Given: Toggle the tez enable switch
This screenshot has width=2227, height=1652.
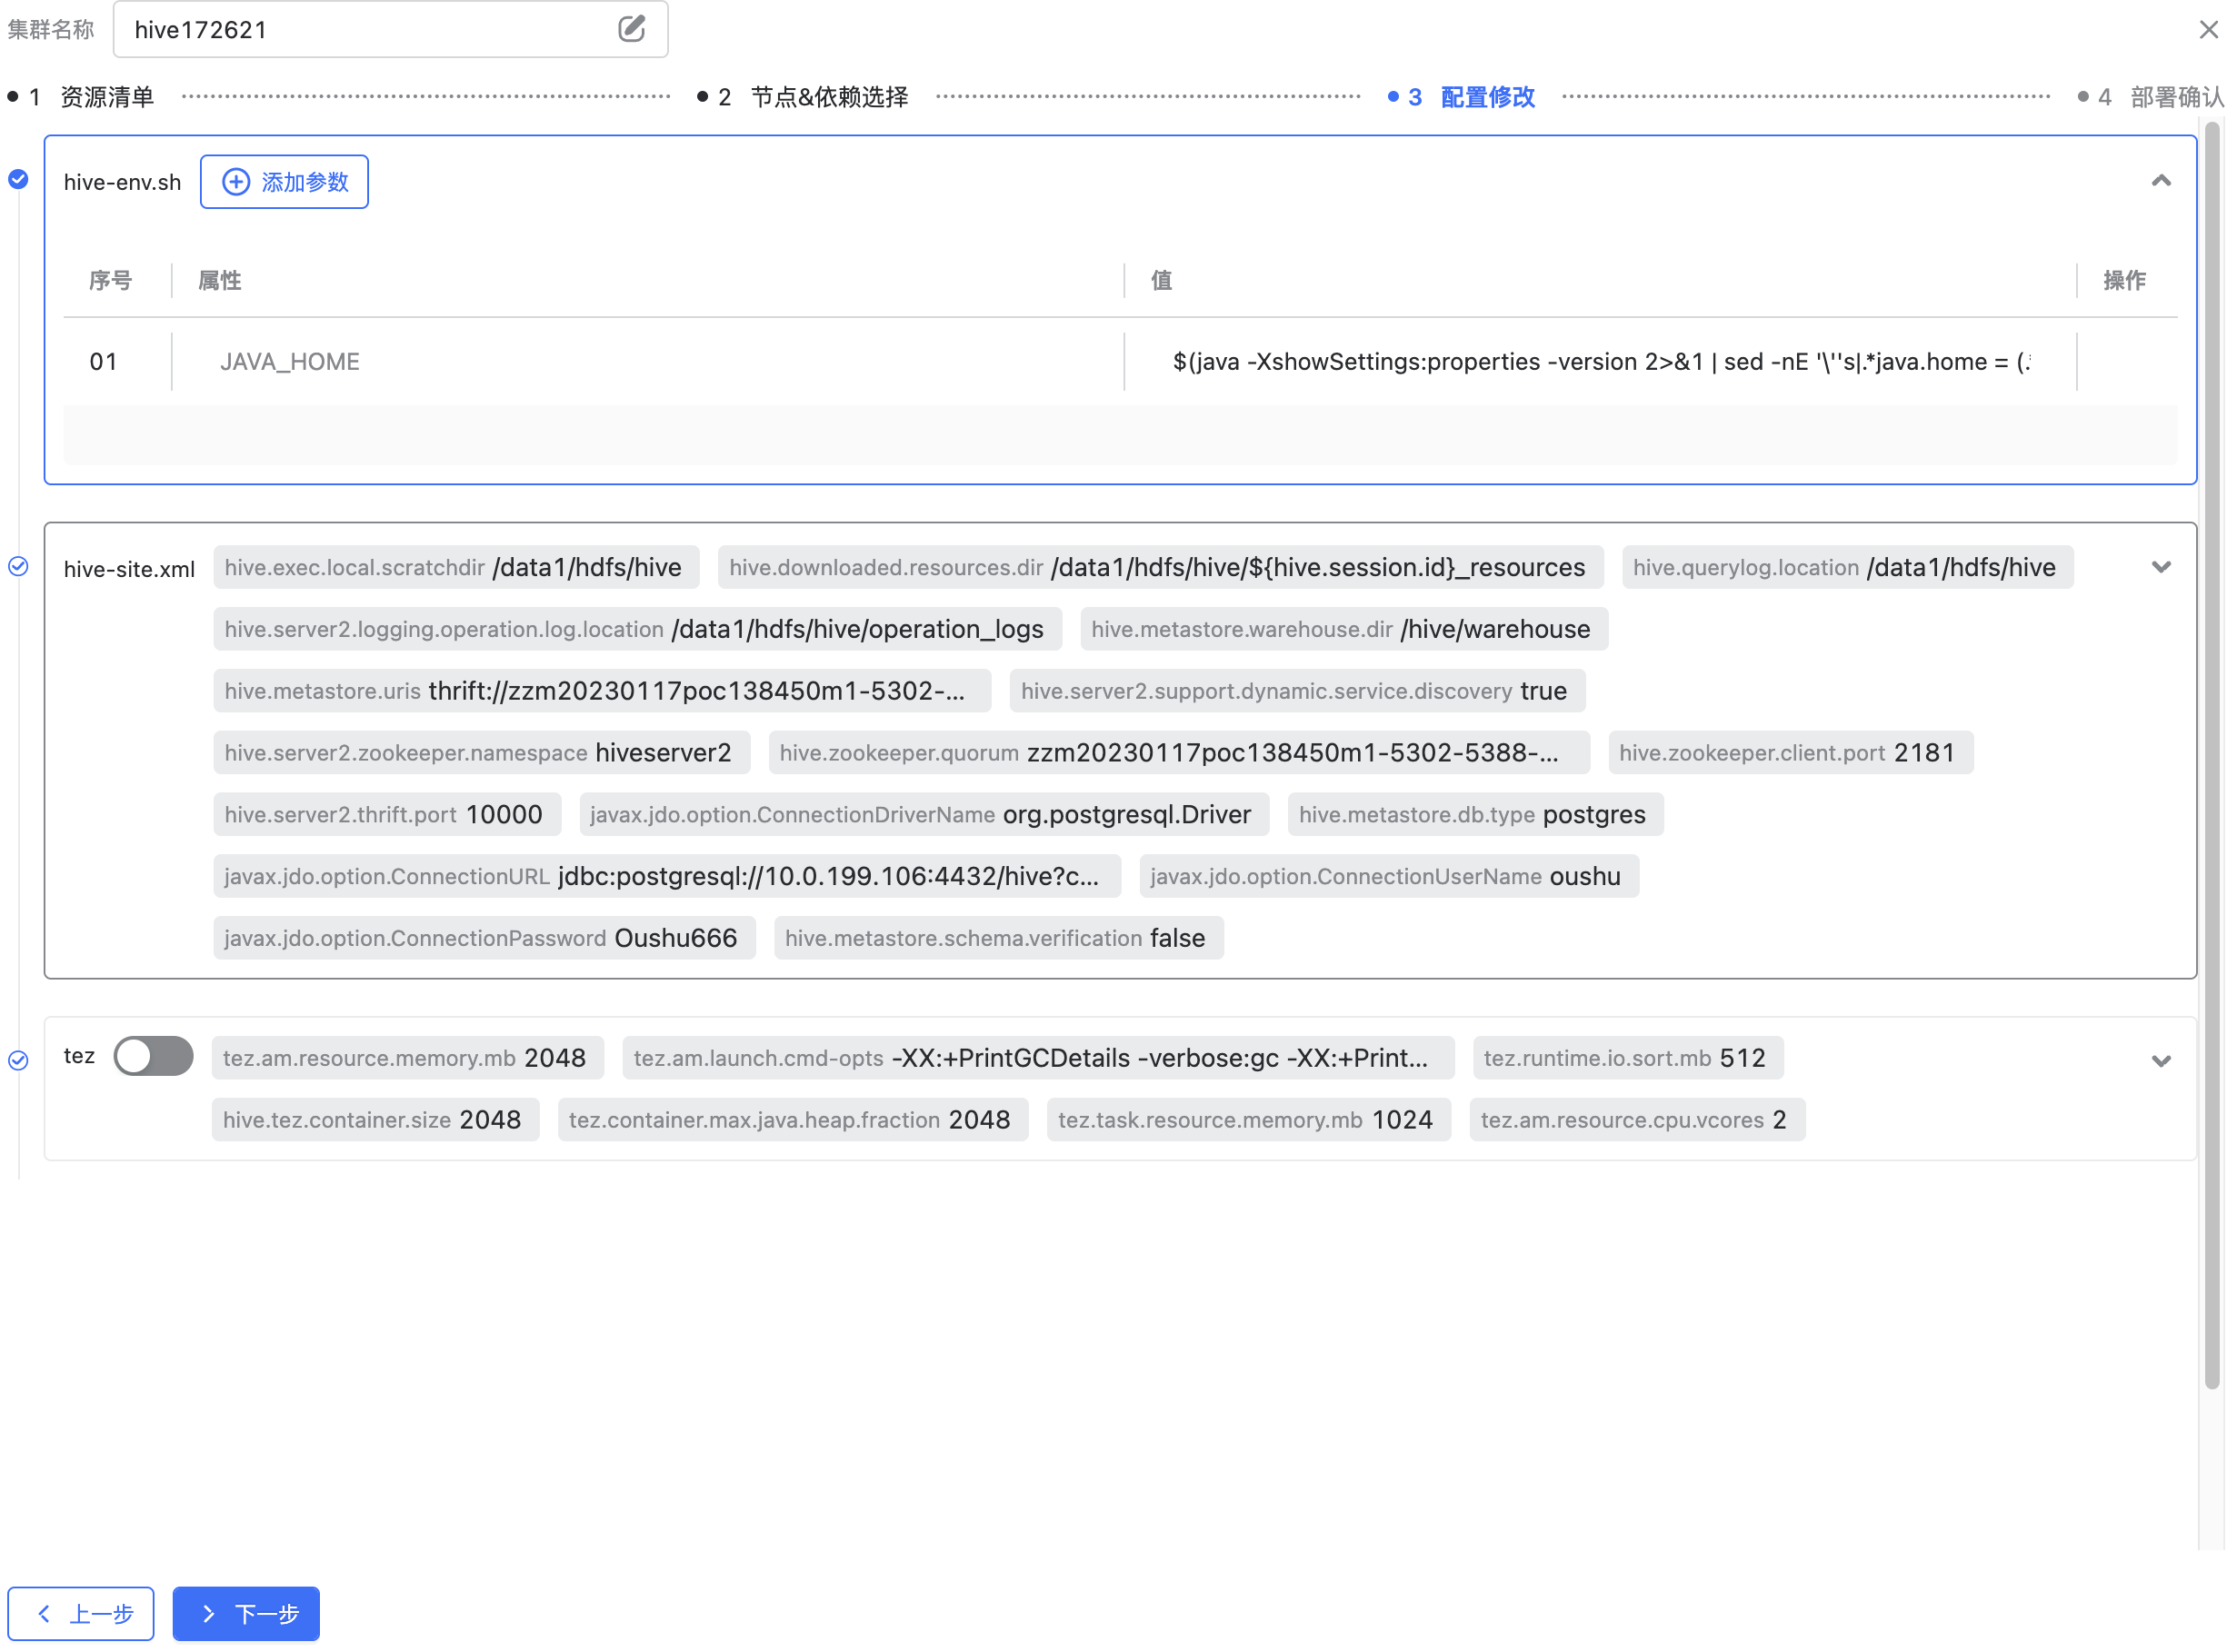Looking at the screenshot, I should [153, 1056].
